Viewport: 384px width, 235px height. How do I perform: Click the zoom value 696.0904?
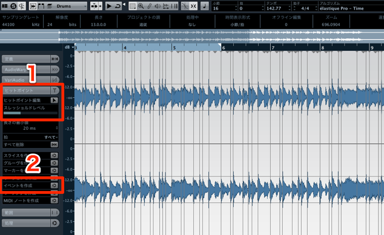331,24
